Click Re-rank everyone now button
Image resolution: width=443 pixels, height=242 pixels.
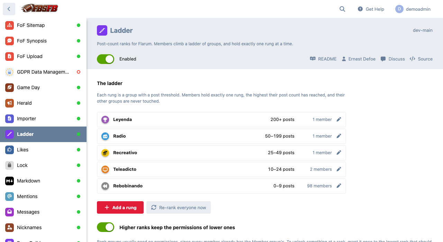pyautogui.click(x=179, y=207)
